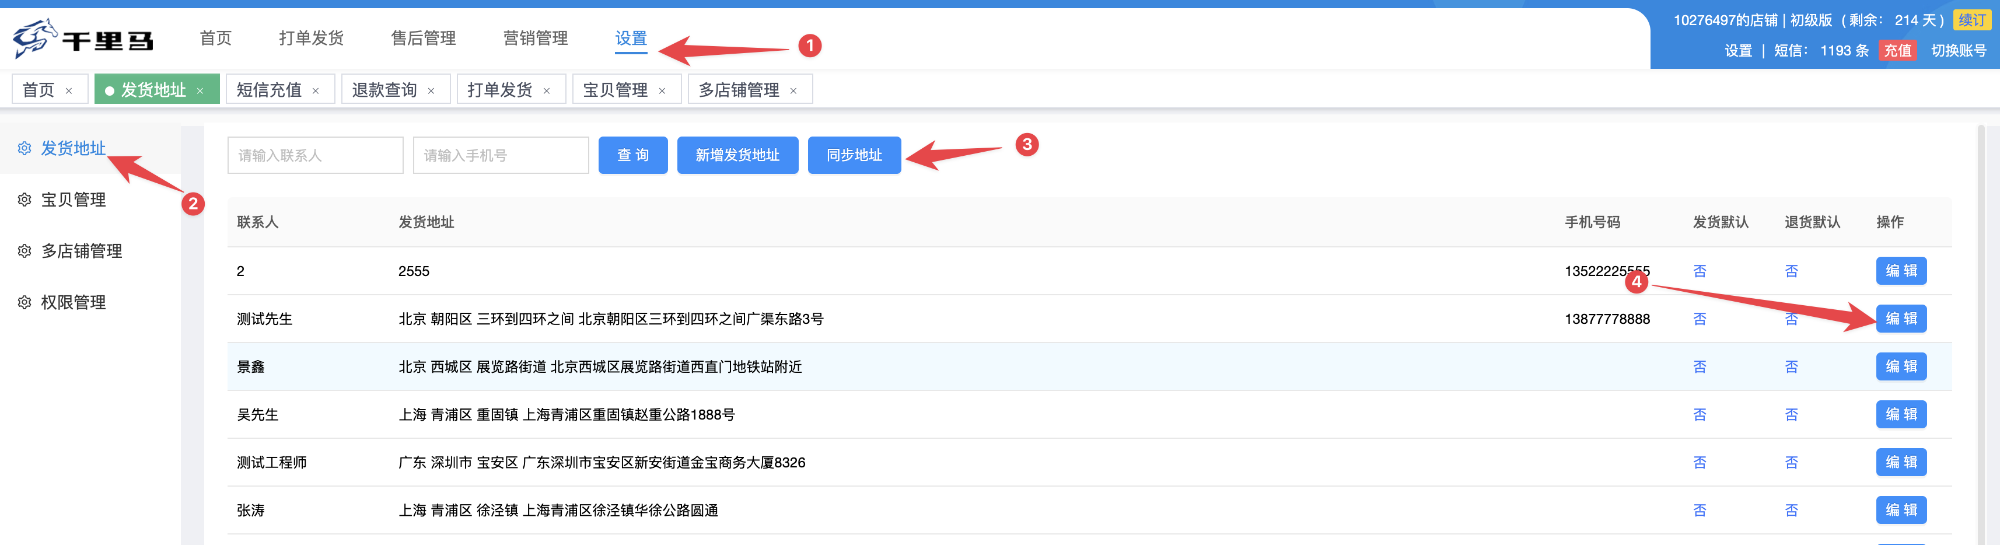Toggle 发货默认 for 测试先生 row
The height and width of the screenshot is (545, 2000).
point(1700,319)
